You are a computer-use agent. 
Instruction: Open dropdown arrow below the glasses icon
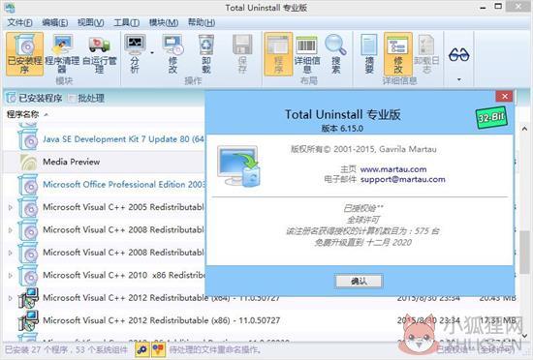coord(459,79)
